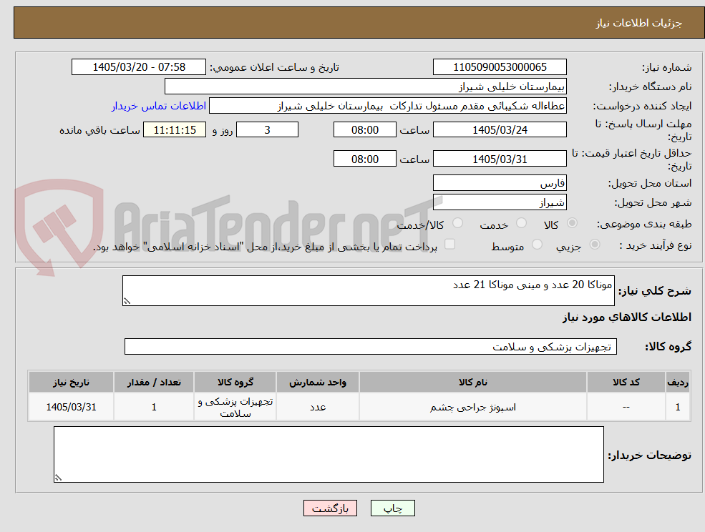Image resolution: width=705 pixels, height=532 pixels.
Task: Click the تاریخ نیاز column header
Action: (71, 382)
